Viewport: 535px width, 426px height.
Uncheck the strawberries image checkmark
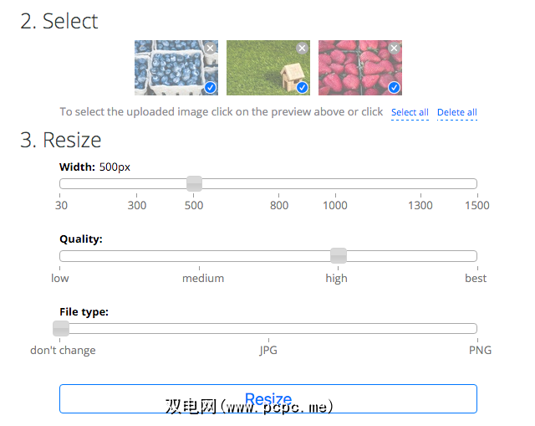394,87
